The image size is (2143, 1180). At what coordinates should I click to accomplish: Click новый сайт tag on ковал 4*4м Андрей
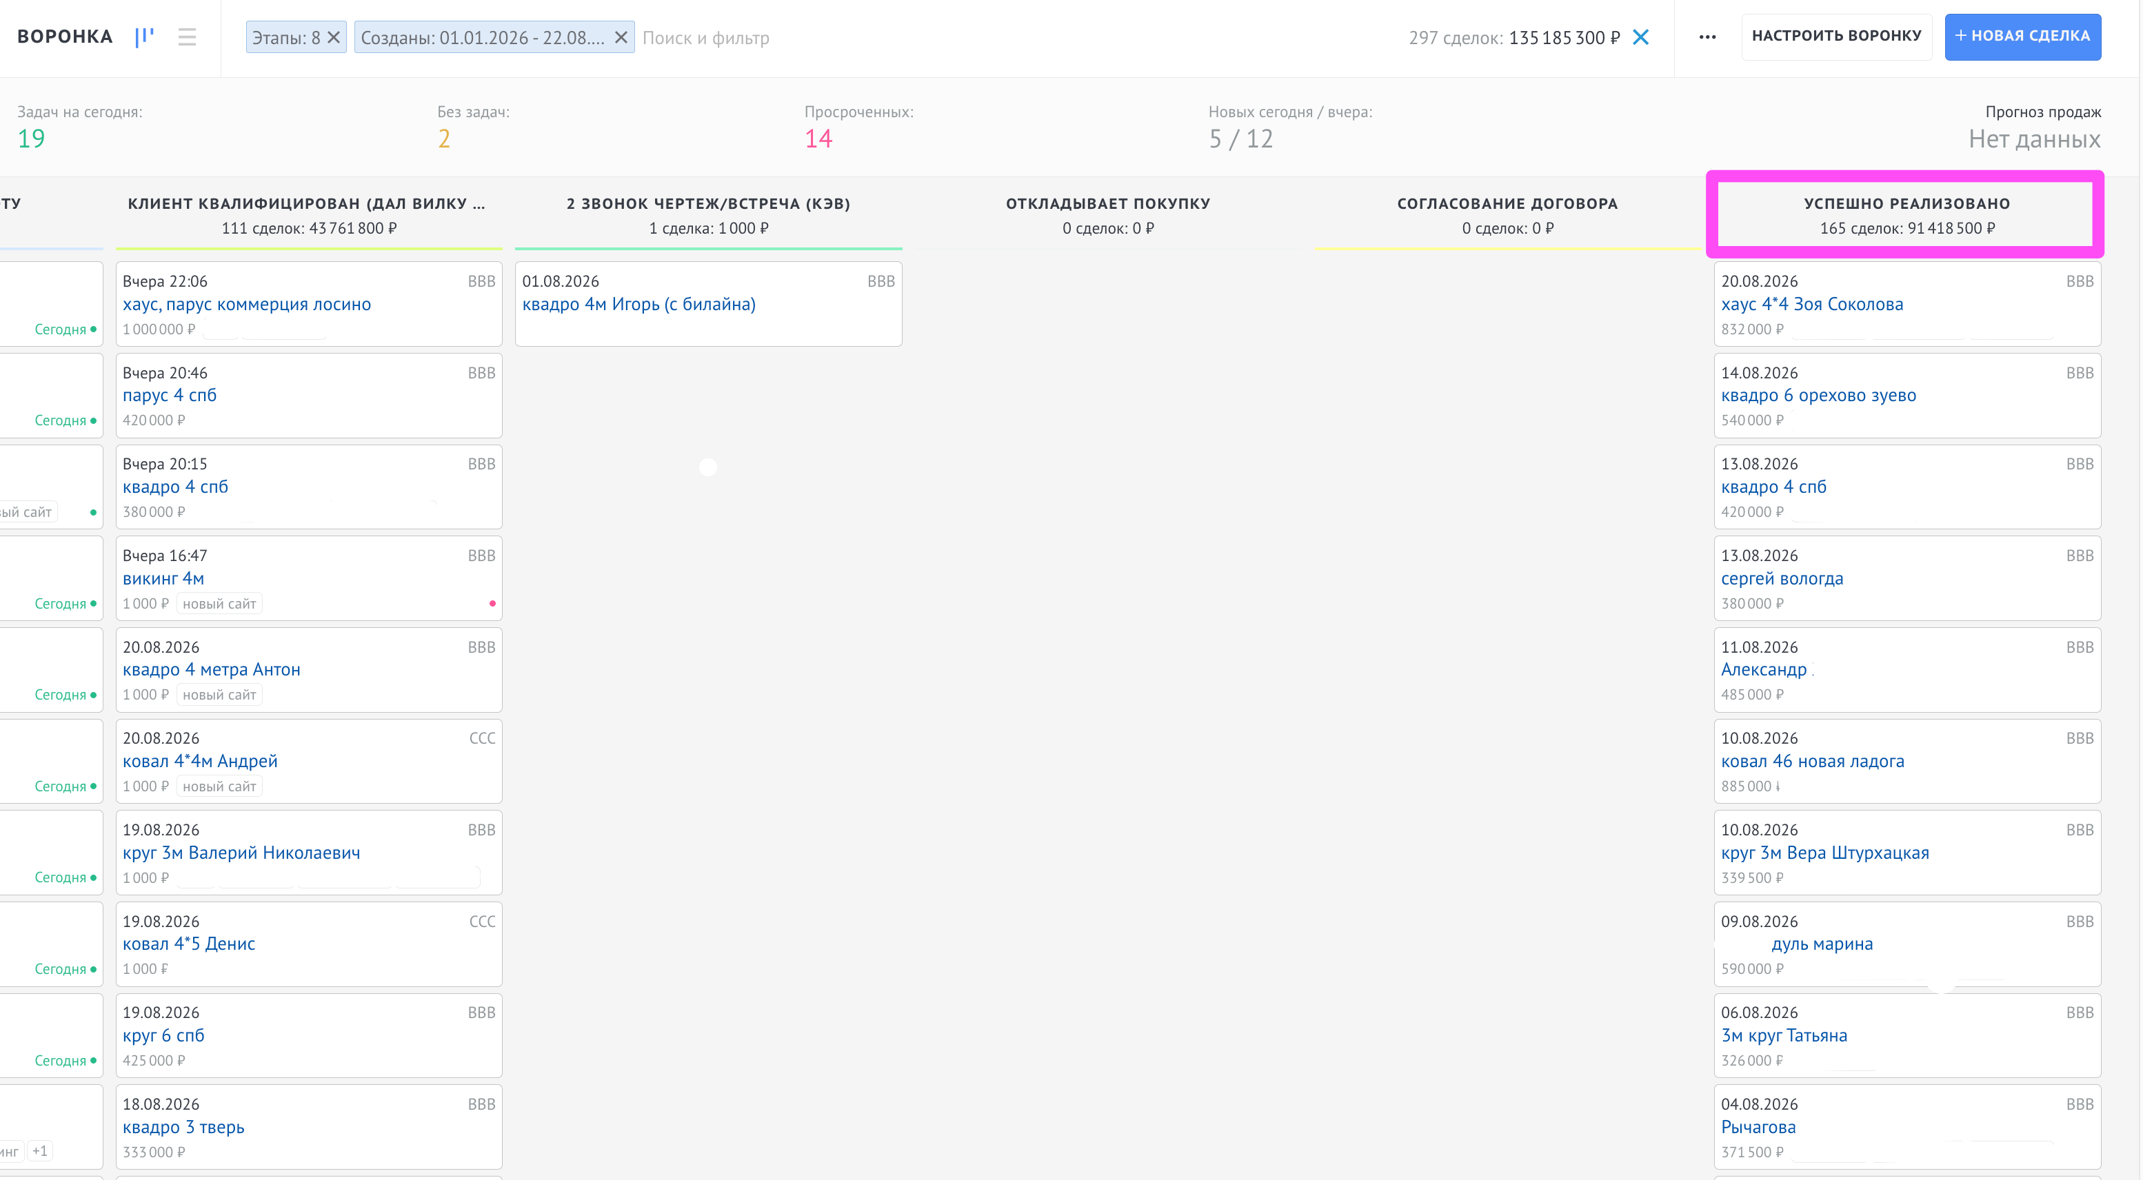coord(220,786)
